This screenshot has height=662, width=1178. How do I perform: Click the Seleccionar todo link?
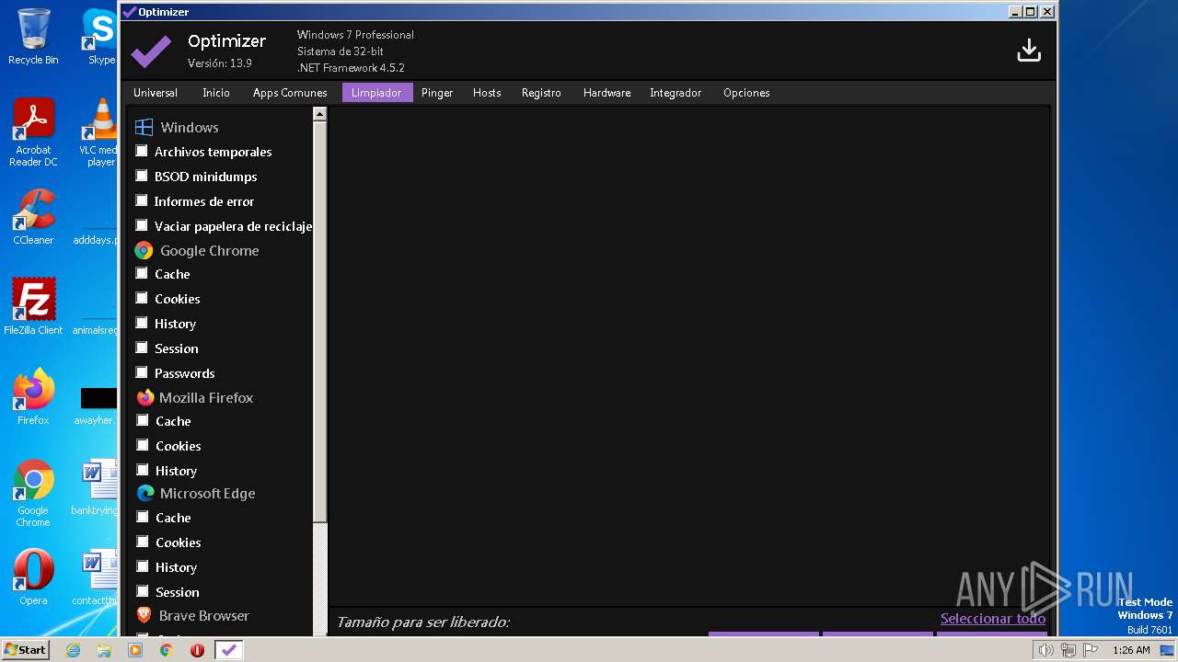(993, 619)
